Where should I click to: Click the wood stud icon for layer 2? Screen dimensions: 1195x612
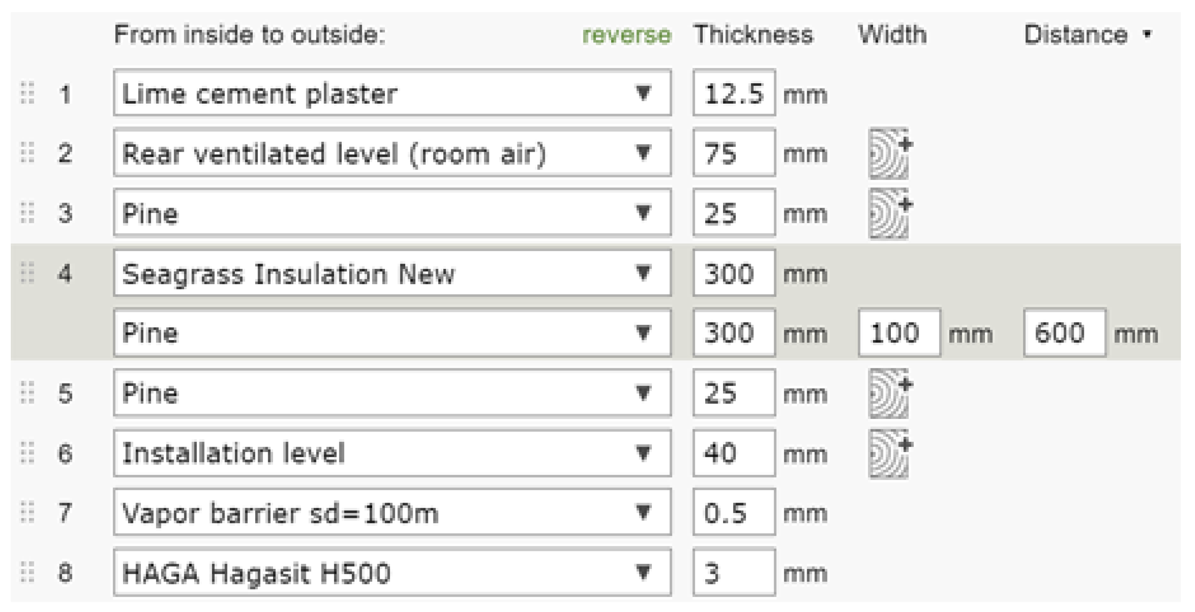tap(890, 154)
